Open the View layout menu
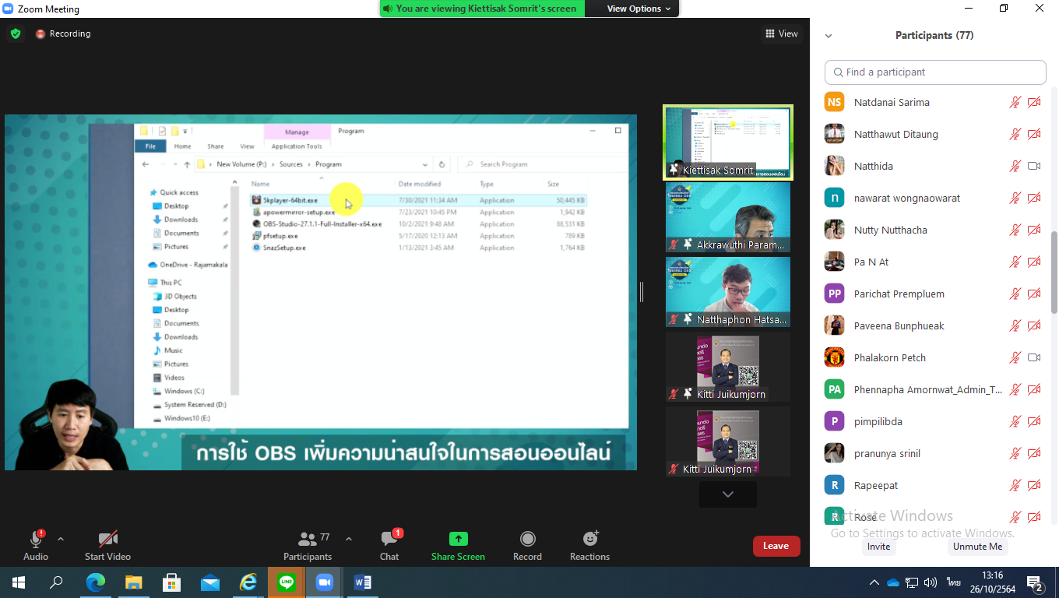 (x=782, y=33)
